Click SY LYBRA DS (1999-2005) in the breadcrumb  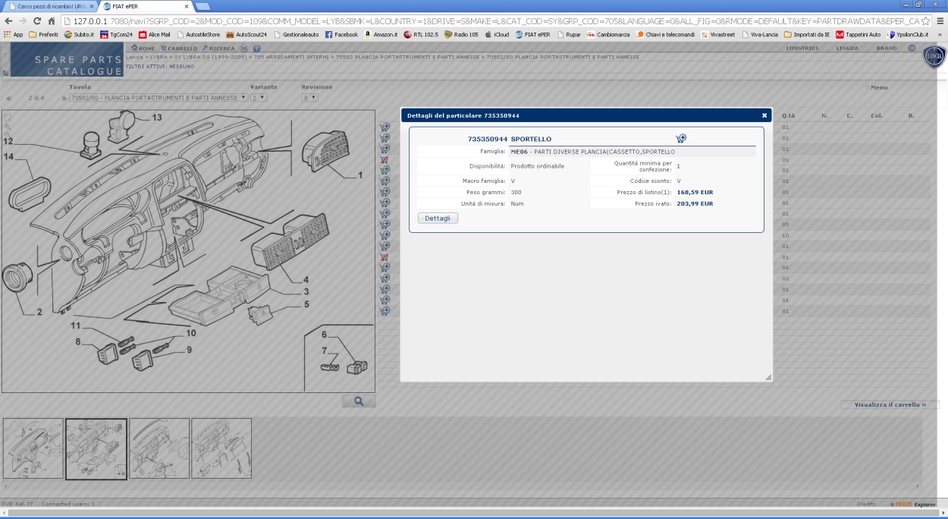pos(210,57)
